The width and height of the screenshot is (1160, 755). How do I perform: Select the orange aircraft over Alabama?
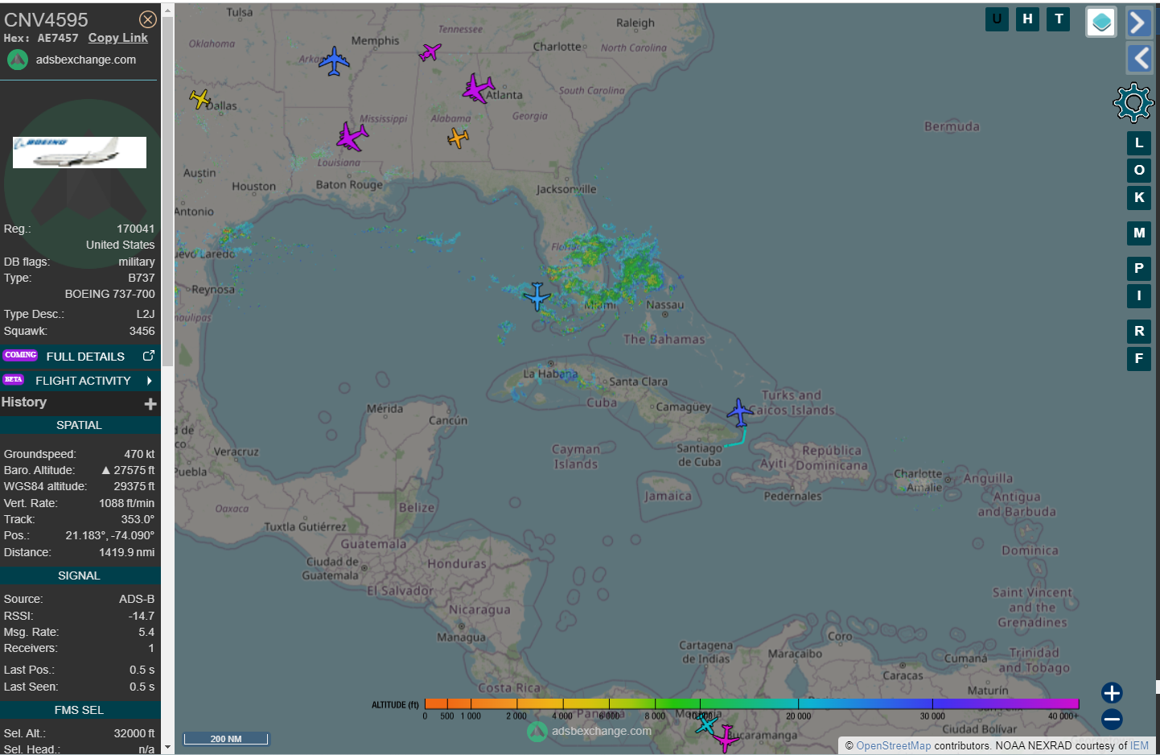pyautogui.click(x=458, y=138)
